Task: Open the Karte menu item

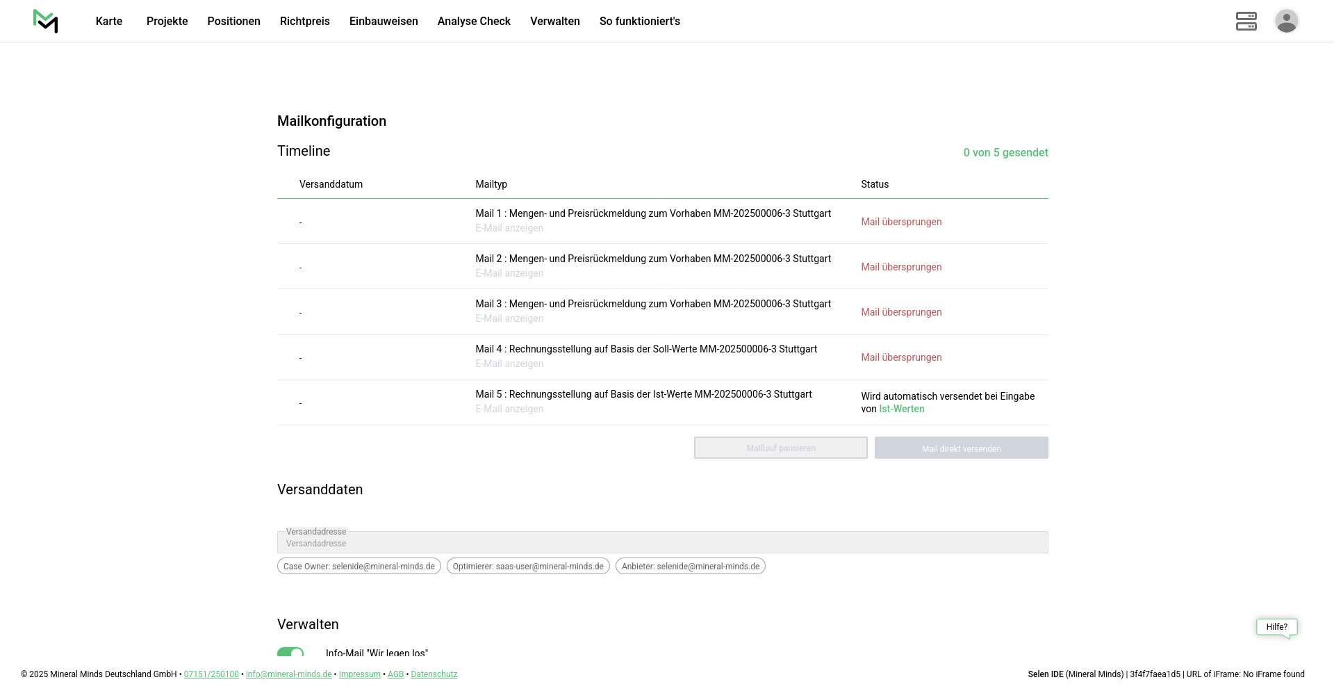Action: coord(109,21)
